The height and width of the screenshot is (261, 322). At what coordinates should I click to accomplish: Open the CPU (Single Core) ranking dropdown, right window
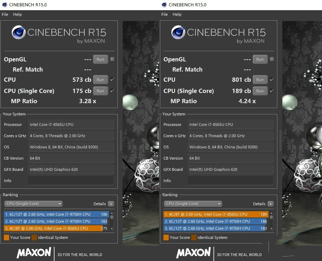[193, 203]
